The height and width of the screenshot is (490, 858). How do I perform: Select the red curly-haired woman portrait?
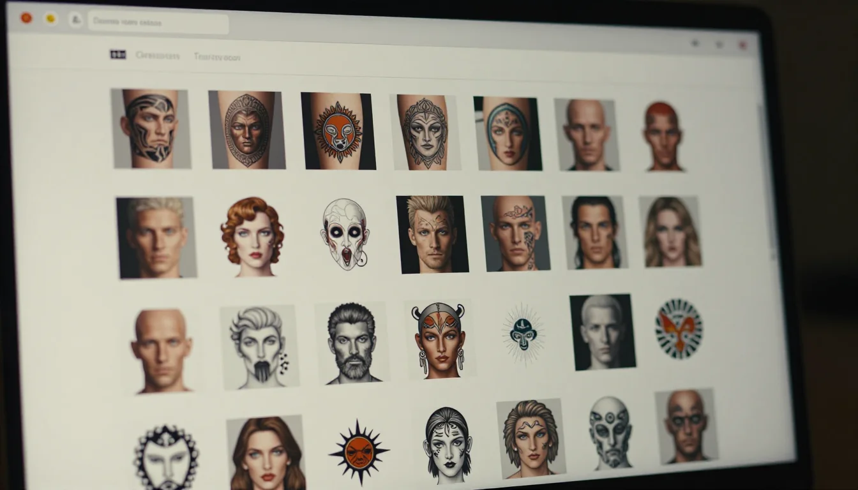(x=252, y=236)
